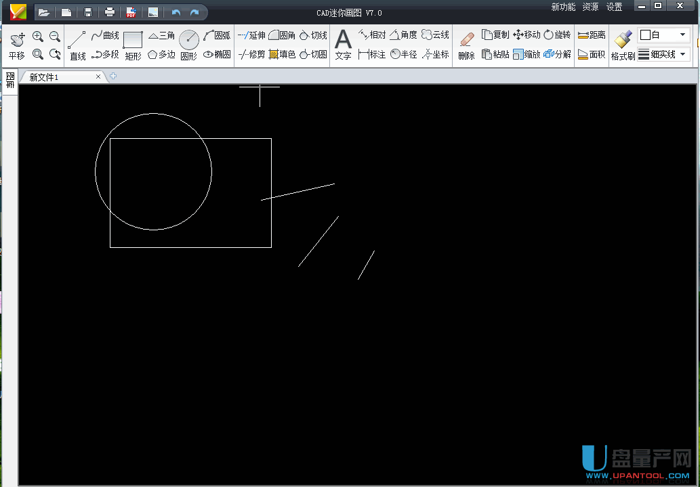Close the 新文件1 tab

tap(98, 77)
